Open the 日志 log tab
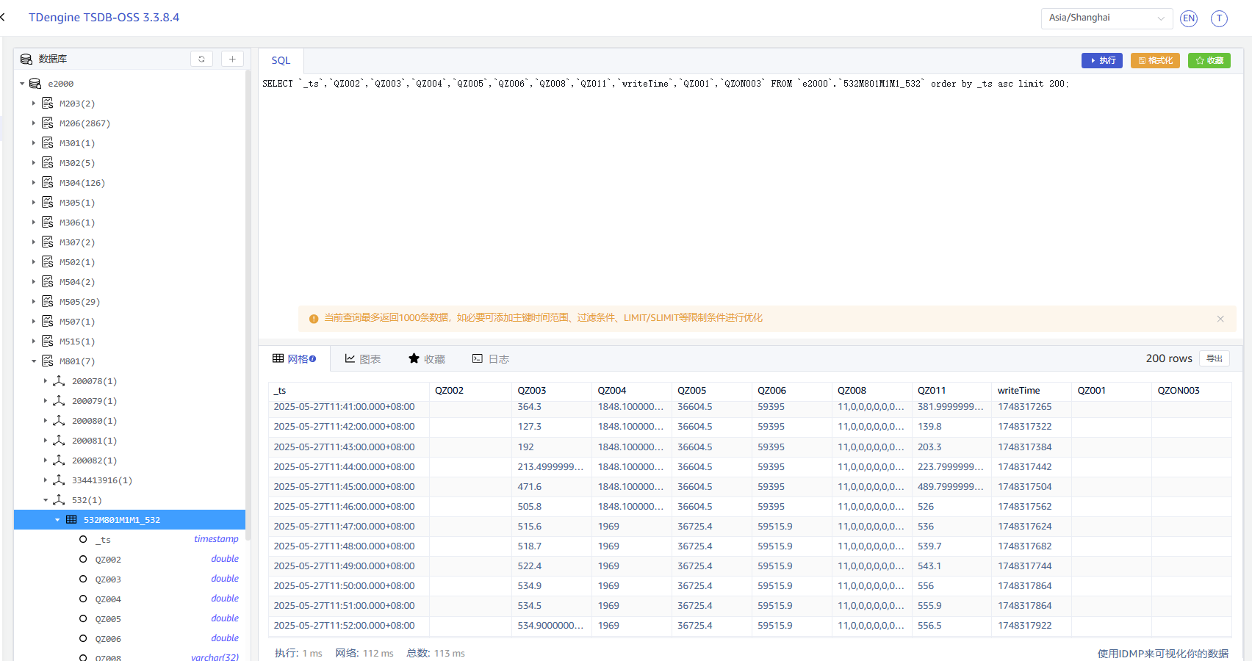Viewport: 1252px width, 661px height. 491,358
